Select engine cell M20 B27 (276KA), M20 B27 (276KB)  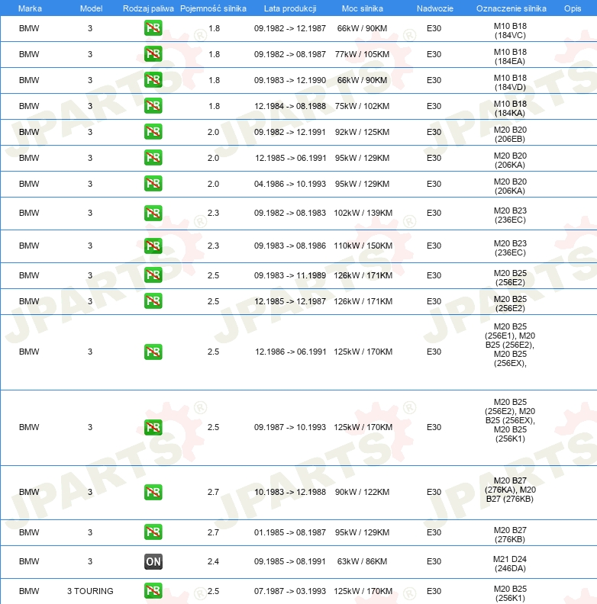coord(510,490)
